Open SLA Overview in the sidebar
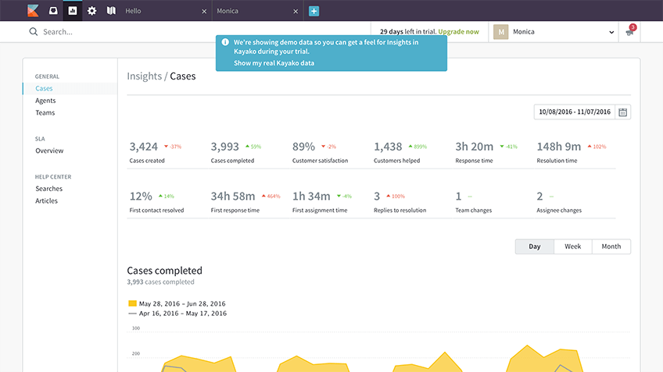 coord(49,151)
